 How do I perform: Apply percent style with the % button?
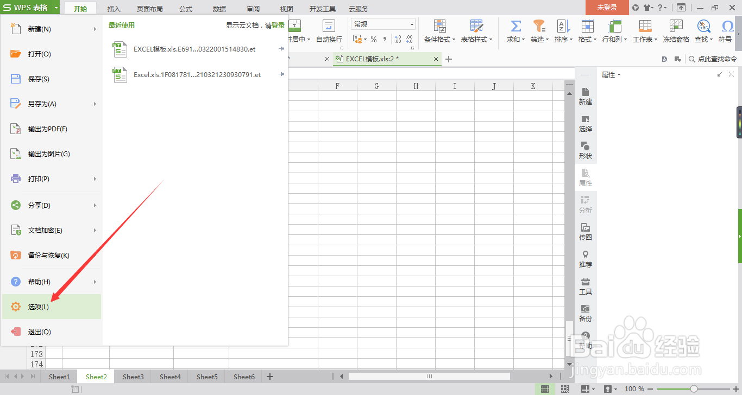point(374,39)
